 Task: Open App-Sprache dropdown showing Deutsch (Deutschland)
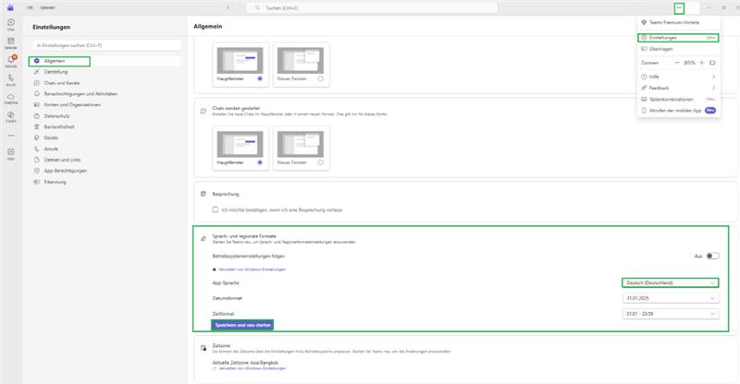click(x=670, y=282)
